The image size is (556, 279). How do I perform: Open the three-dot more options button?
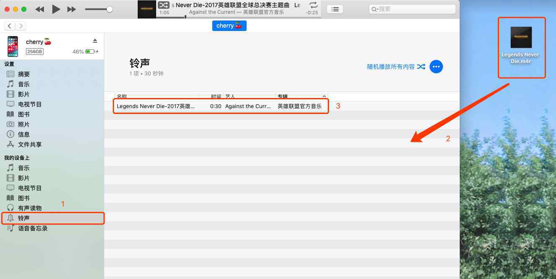tap(436, 67)
